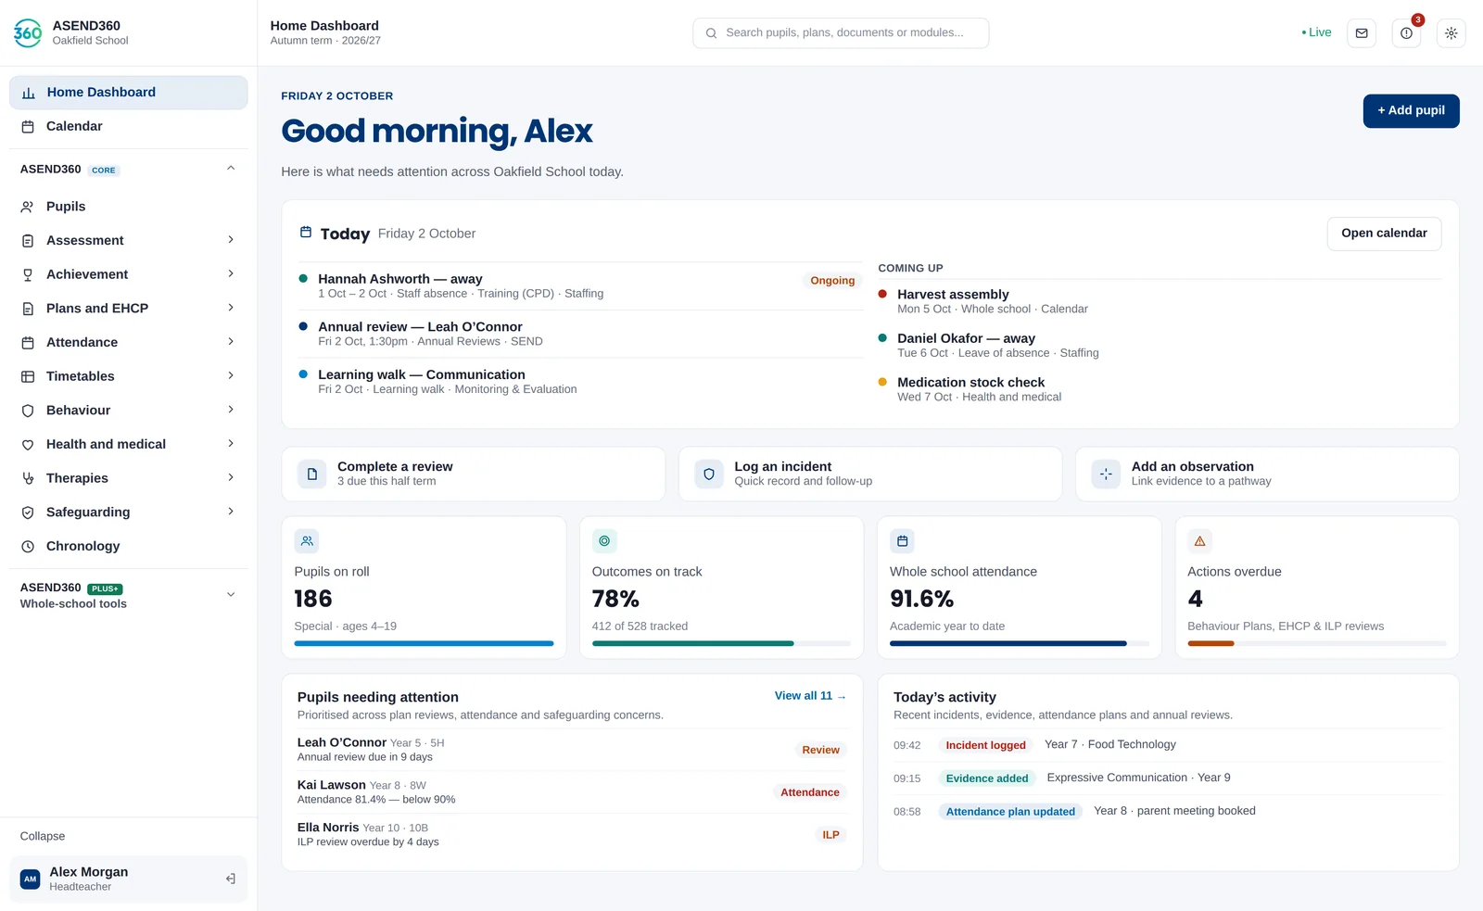Collapse the ASEND360 Core section
Screen dimensions: 1483x911
tap(231, 169)
